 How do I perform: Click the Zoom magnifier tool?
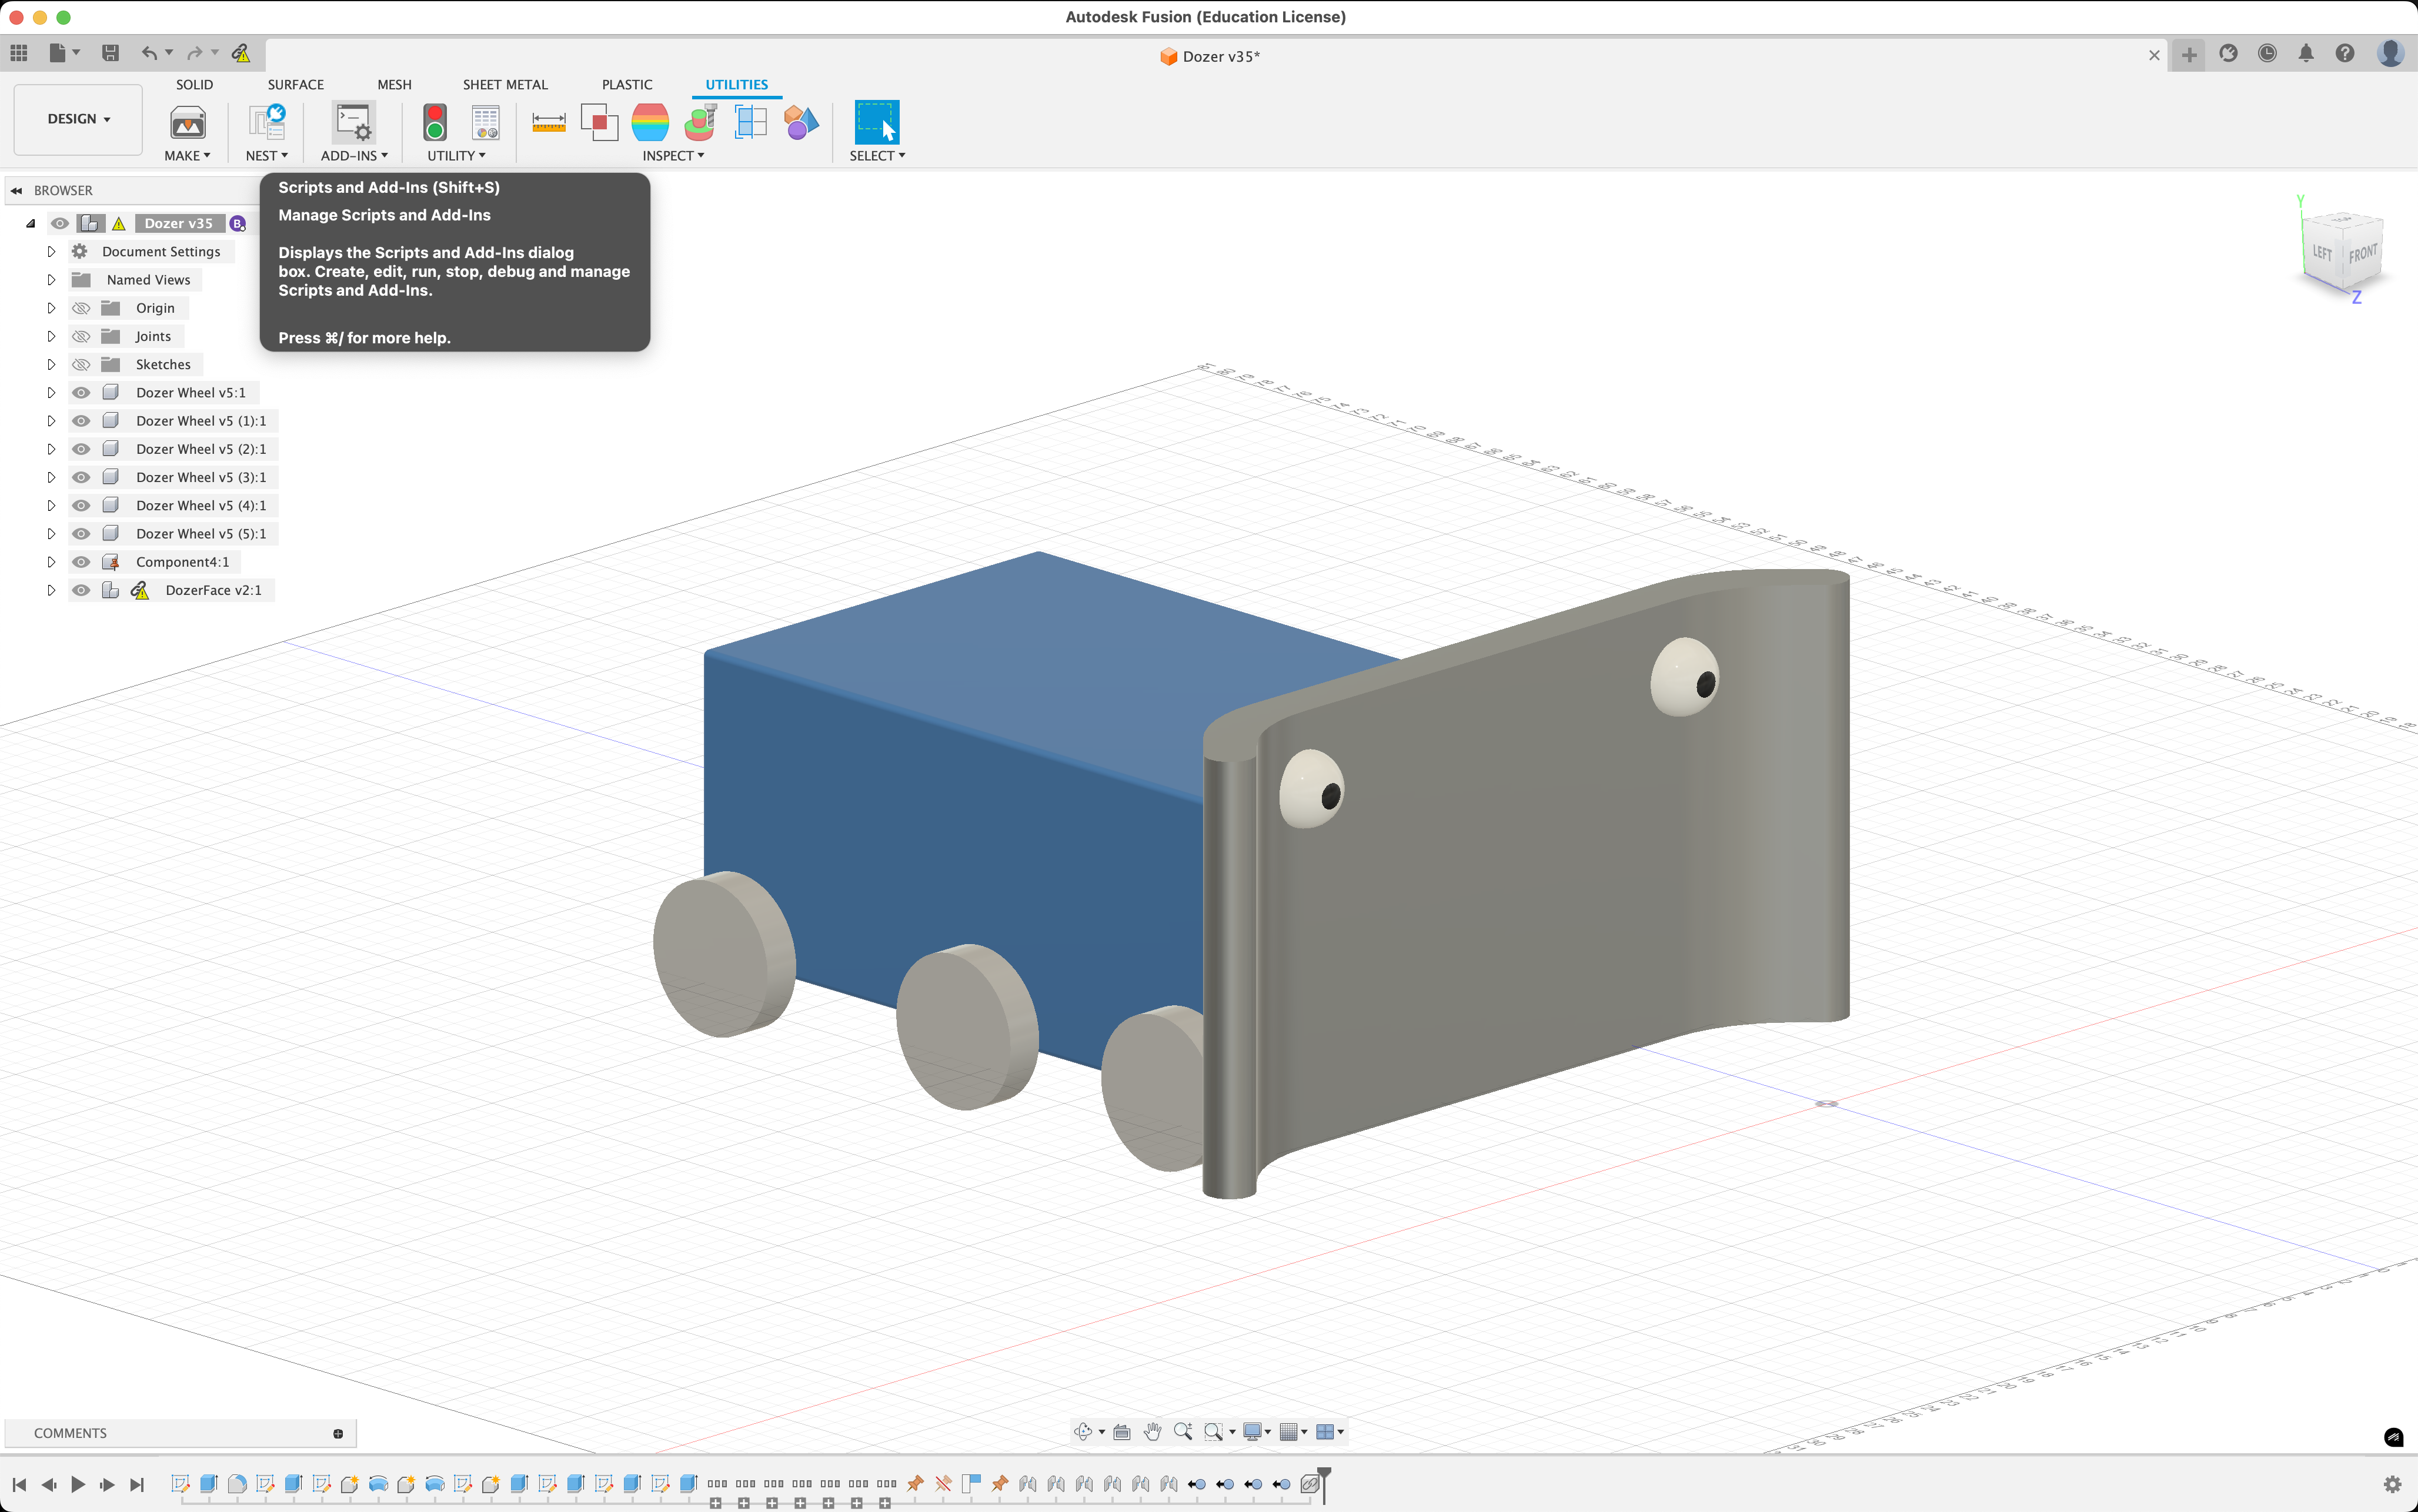click(1182, 1432)
